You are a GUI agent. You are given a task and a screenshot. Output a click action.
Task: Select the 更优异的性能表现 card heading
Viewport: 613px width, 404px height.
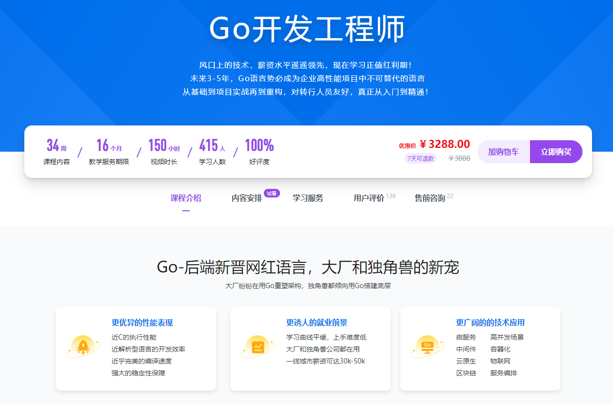point(142,323)
